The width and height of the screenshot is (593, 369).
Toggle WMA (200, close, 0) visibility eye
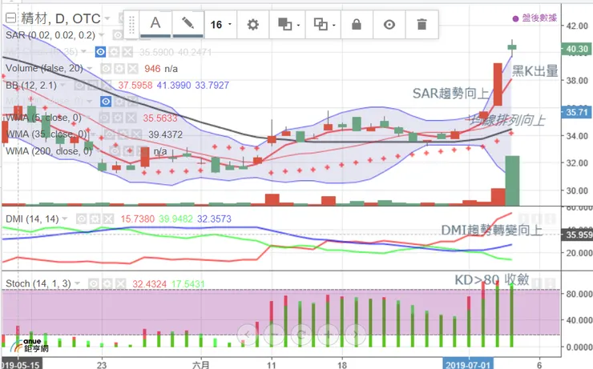tap(115, 151)
